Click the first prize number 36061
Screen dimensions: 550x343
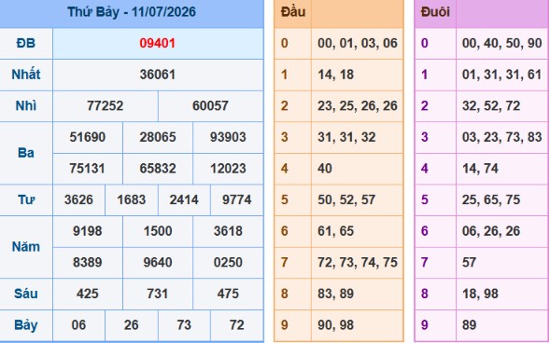click(158, 75)
